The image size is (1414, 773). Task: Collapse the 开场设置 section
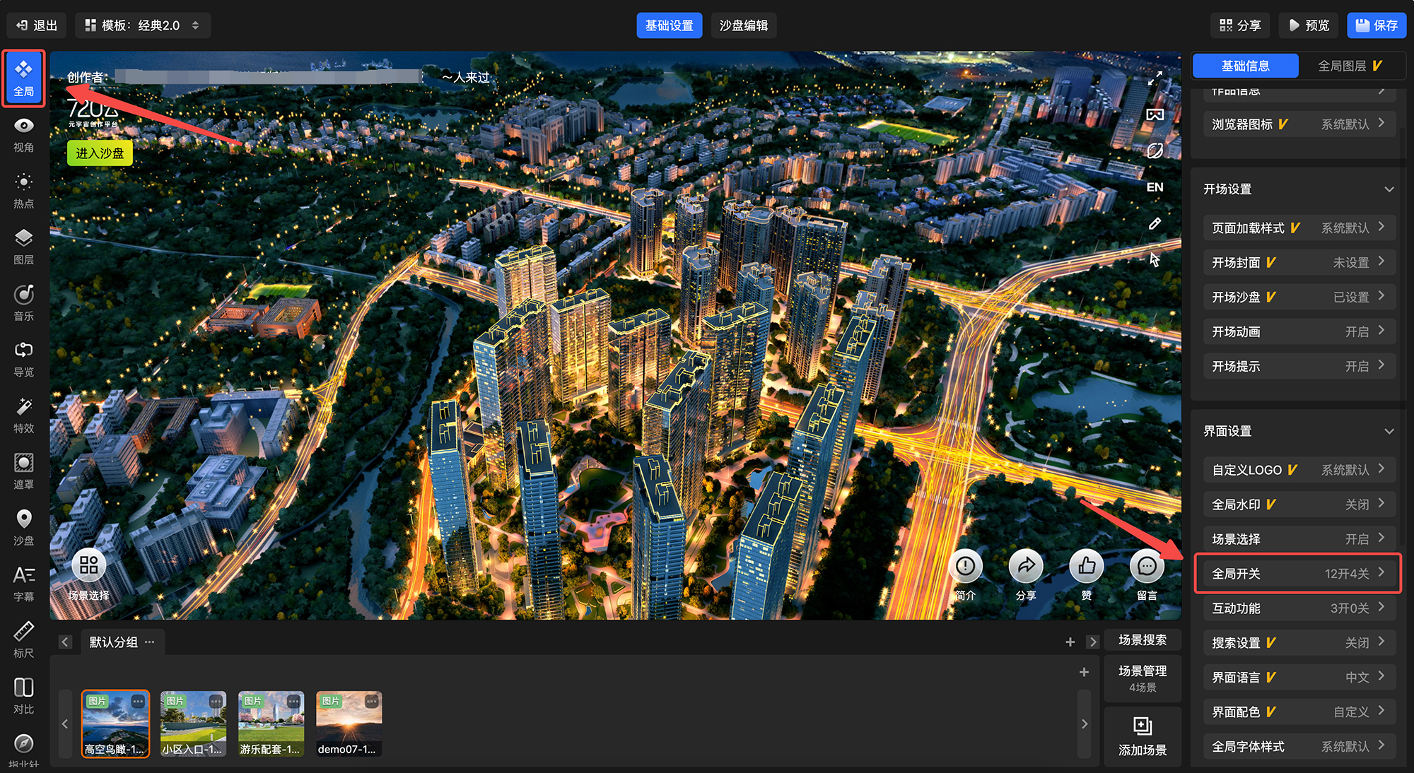pyautogui.click(x=1389, y=189)
